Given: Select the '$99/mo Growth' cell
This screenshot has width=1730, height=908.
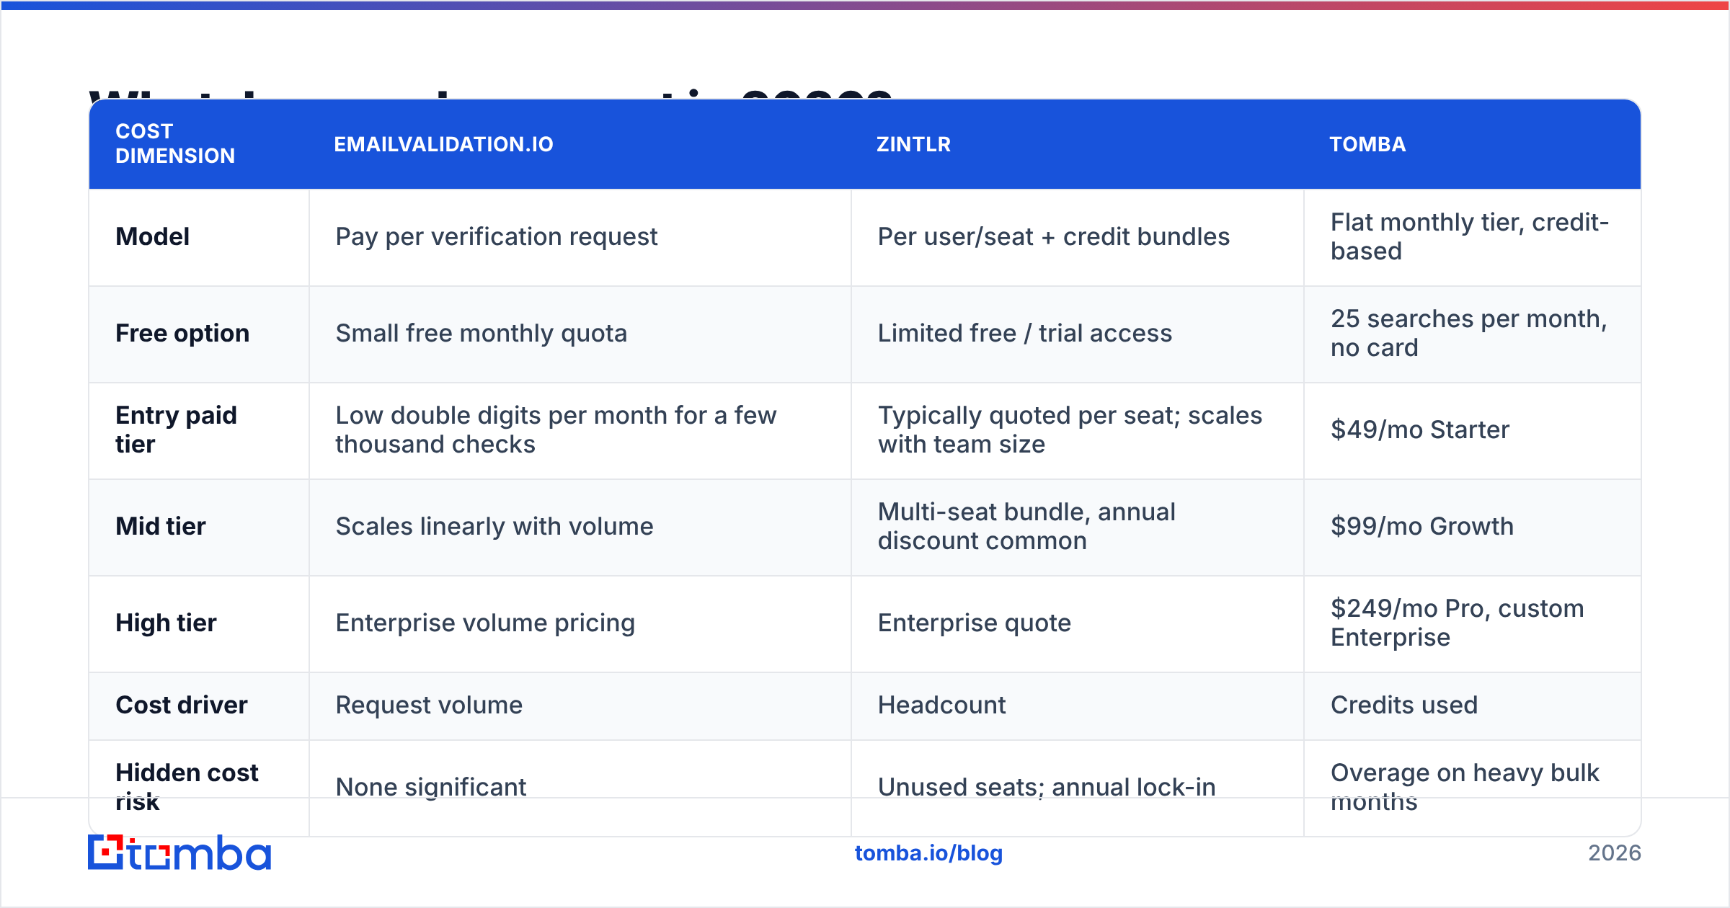Looking at the screenshot, I should coord(1472,527).
